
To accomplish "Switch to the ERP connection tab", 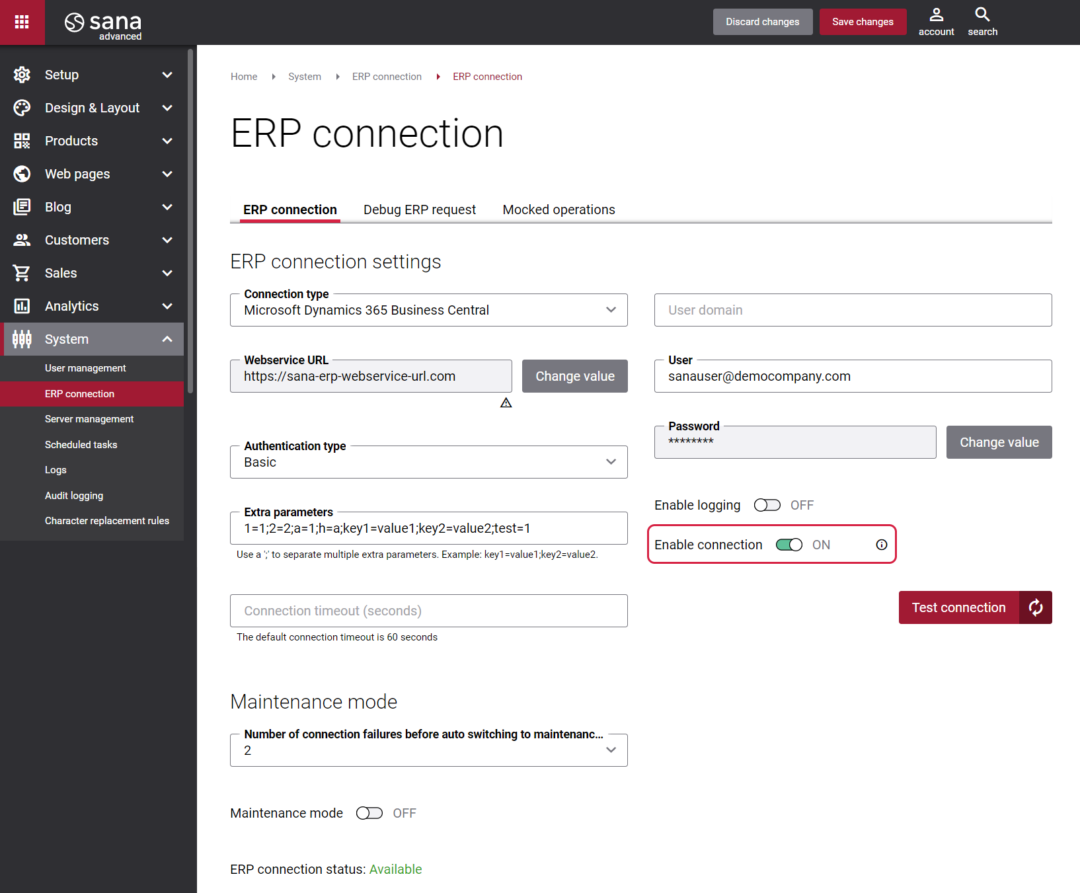I will [x=290, y=210].
